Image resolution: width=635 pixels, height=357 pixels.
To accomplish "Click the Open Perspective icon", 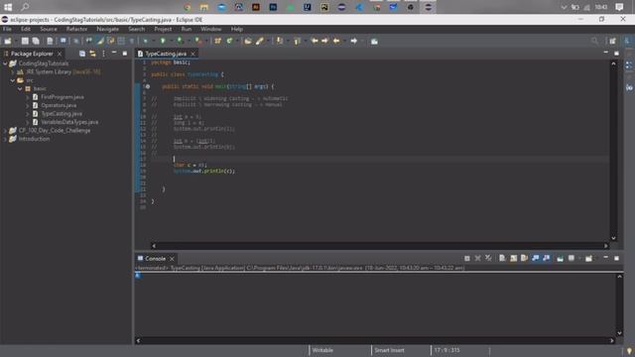I will [612, 41].
